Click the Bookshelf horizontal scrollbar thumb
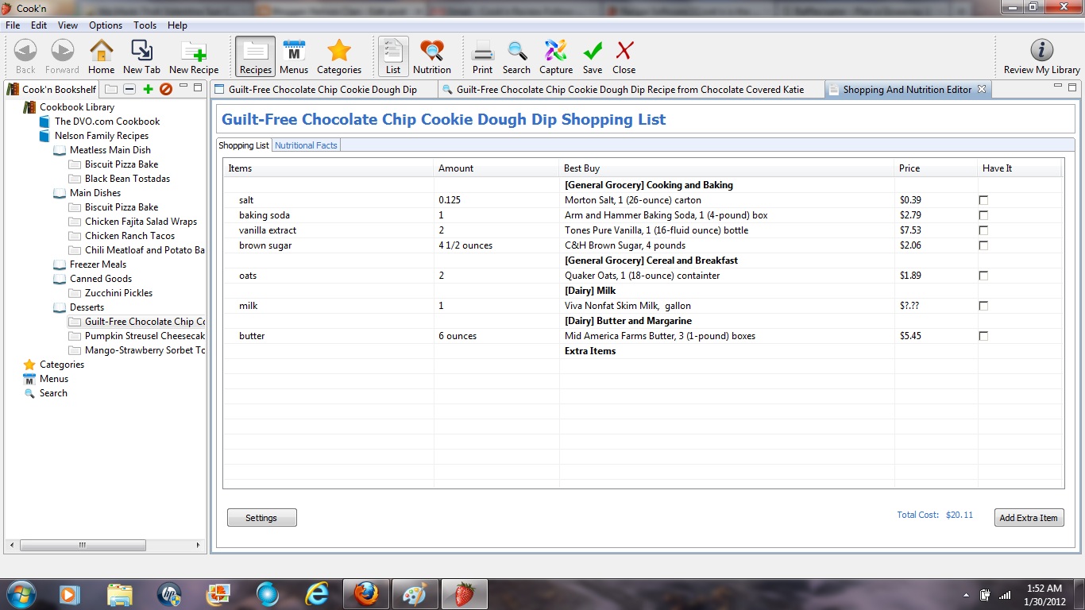This screenshot has height=610, width=1085. click(83, 546)
